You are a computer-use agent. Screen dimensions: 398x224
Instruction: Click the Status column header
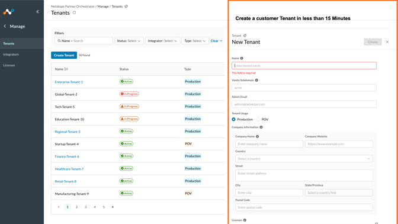click(124, 69)
